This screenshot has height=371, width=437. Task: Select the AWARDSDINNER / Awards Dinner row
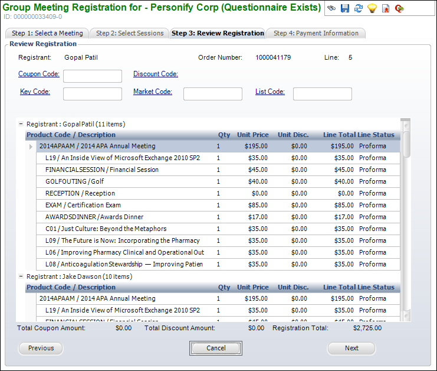point(218,217)
